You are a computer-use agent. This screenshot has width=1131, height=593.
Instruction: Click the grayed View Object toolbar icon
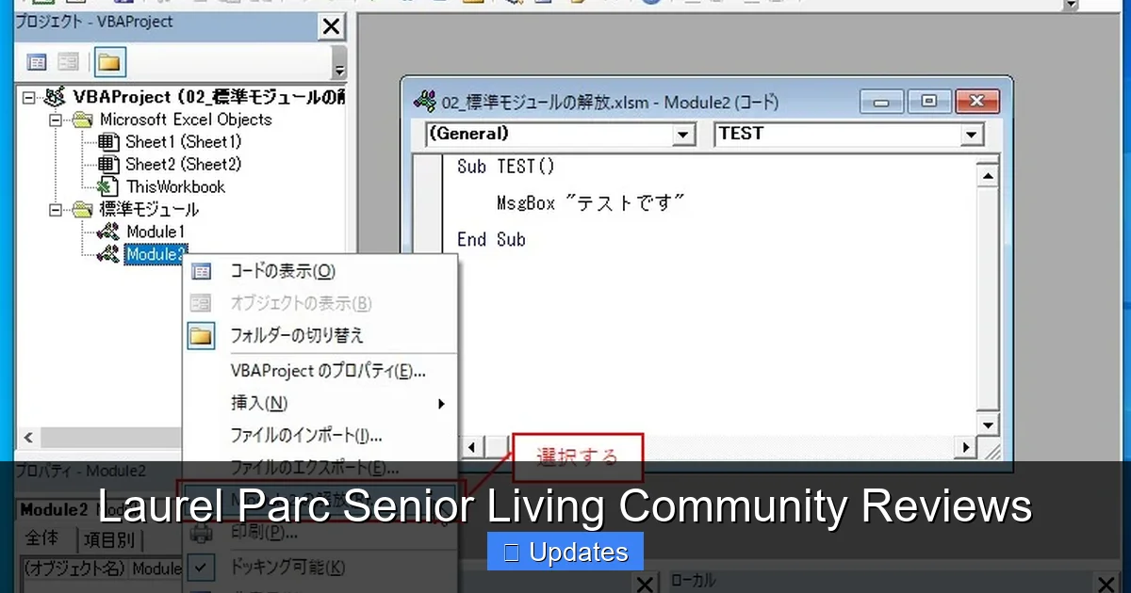pyautogui.click(x=68, y=63)
